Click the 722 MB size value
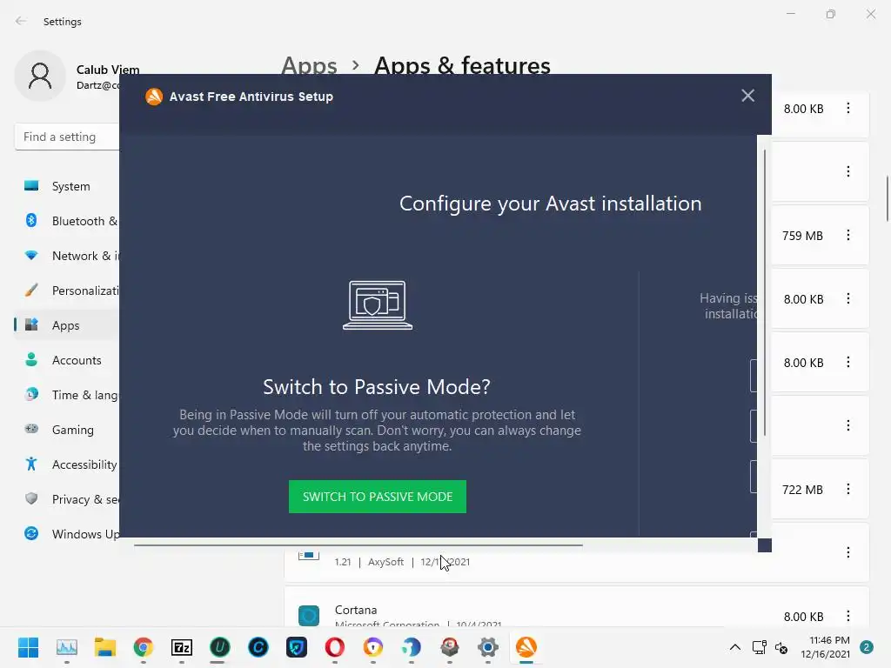 [x=802, y=490]
